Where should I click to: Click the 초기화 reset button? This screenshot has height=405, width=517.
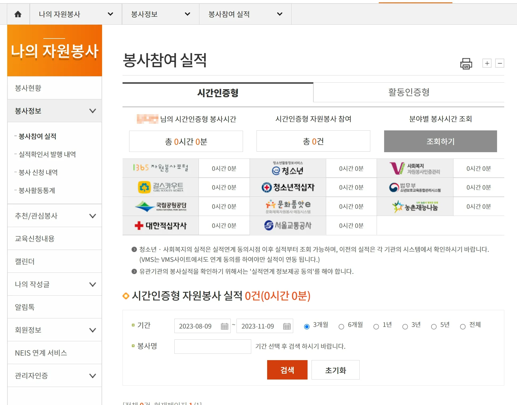pos(335,370)
